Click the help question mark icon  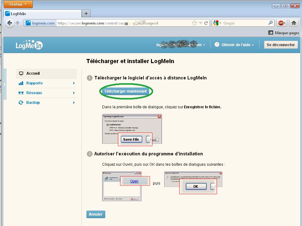point(217,45)
